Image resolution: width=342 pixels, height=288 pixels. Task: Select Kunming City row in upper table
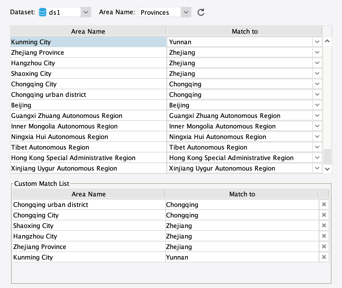pyautogui.click(x=89, y=42)
